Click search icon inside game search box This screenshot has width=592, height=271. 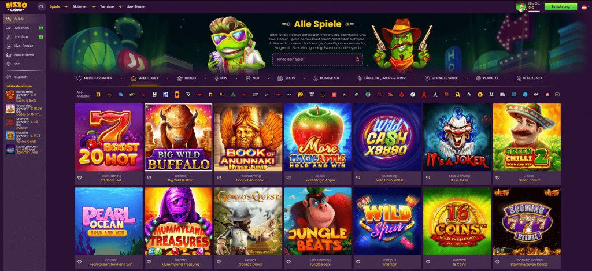[357, 60]
